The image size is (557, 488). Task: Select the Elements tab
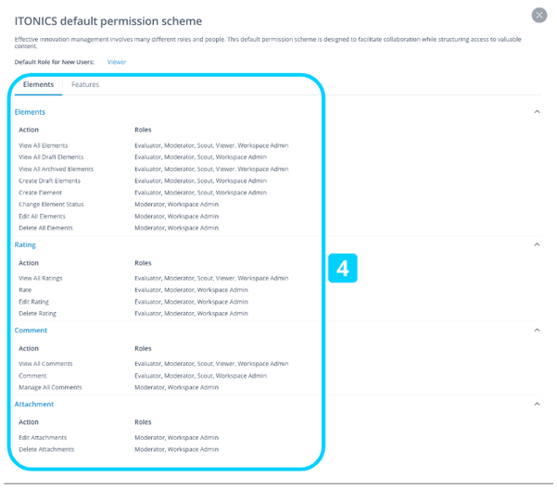[38, 84]
